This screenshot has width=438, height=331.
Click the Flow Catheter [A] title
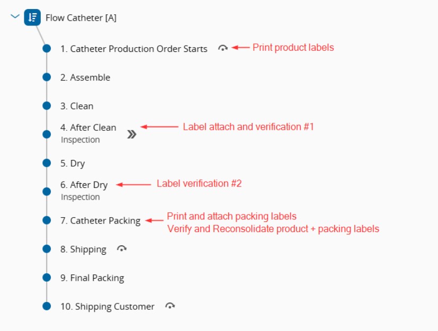pyautogui.click(x=81, y=17)
